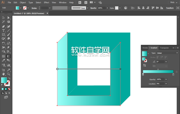Select the Rectangle tool

point(3,35)
